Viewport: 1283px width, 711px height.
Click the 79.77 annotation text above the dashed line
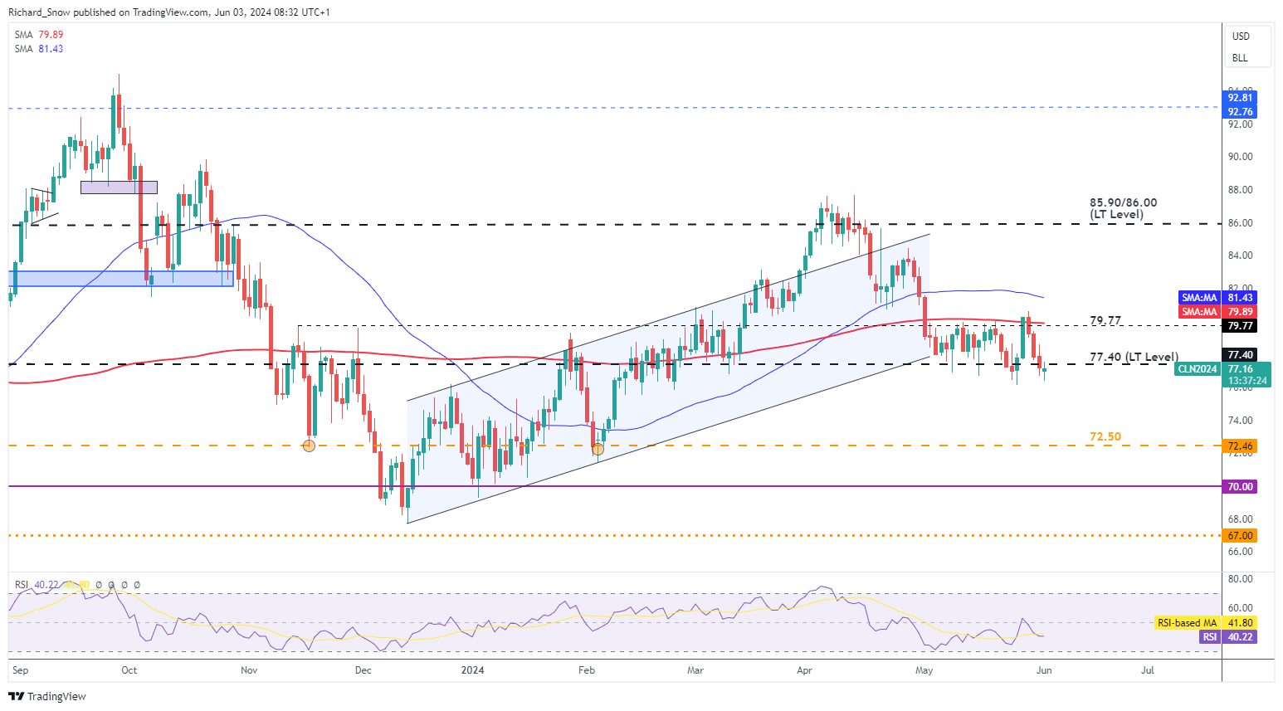[x=1105, y=320]
